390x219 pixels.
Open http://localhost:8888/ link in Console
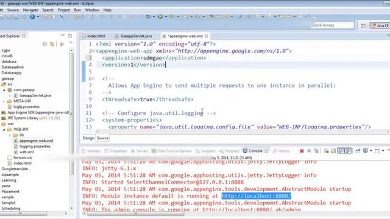256,196
